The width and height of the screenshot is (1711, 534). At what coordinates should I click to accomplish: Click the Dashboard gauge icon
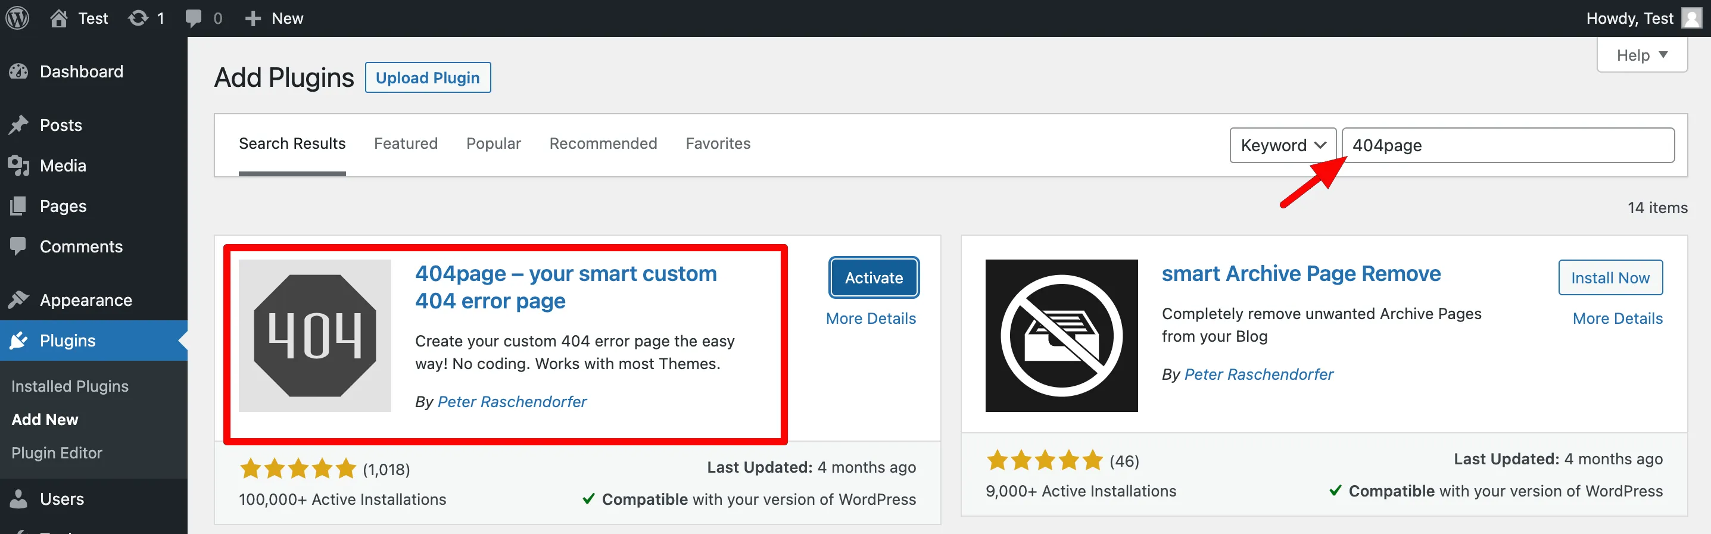[18, 71]
